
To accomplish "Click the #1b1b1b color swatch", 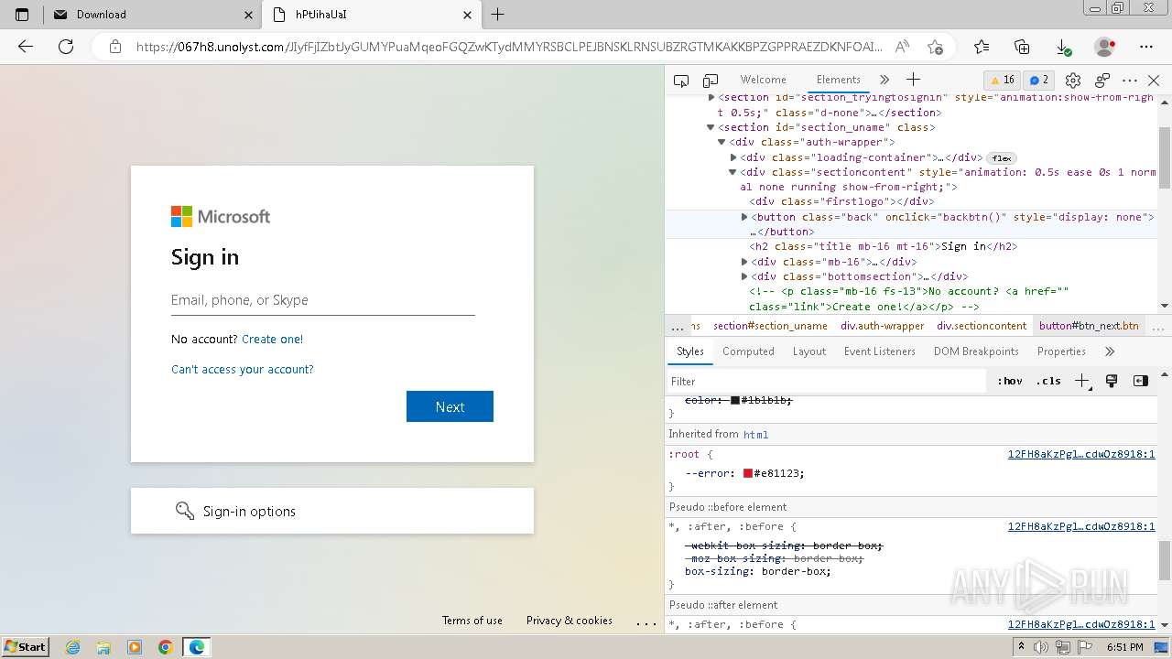I will tap(735, 400).
